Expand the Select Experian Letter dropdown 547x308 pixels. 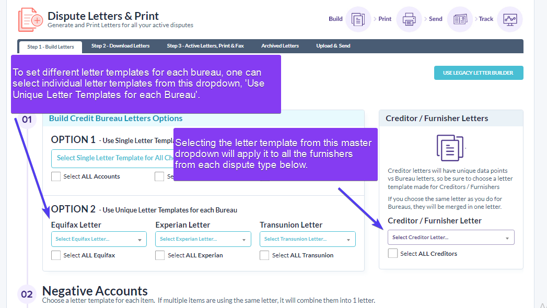[x=203, y=239]
